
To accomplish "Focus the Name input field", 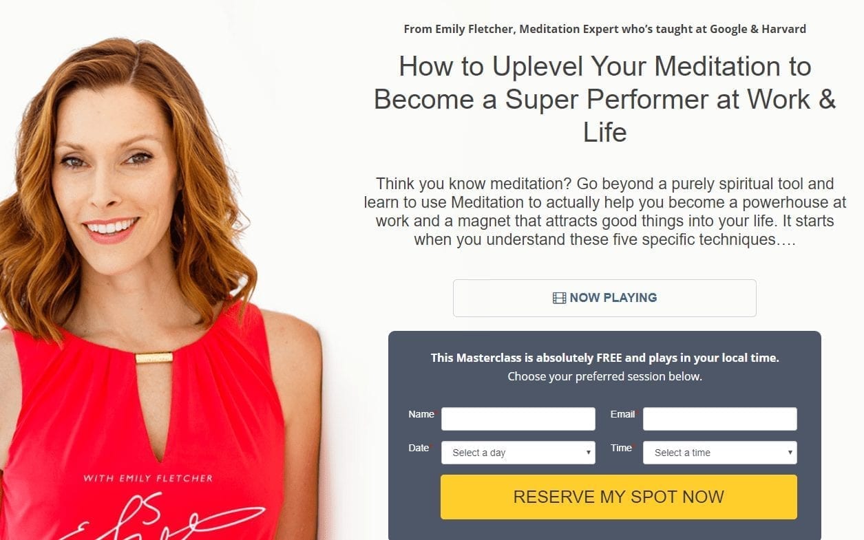I will [518, 419].
